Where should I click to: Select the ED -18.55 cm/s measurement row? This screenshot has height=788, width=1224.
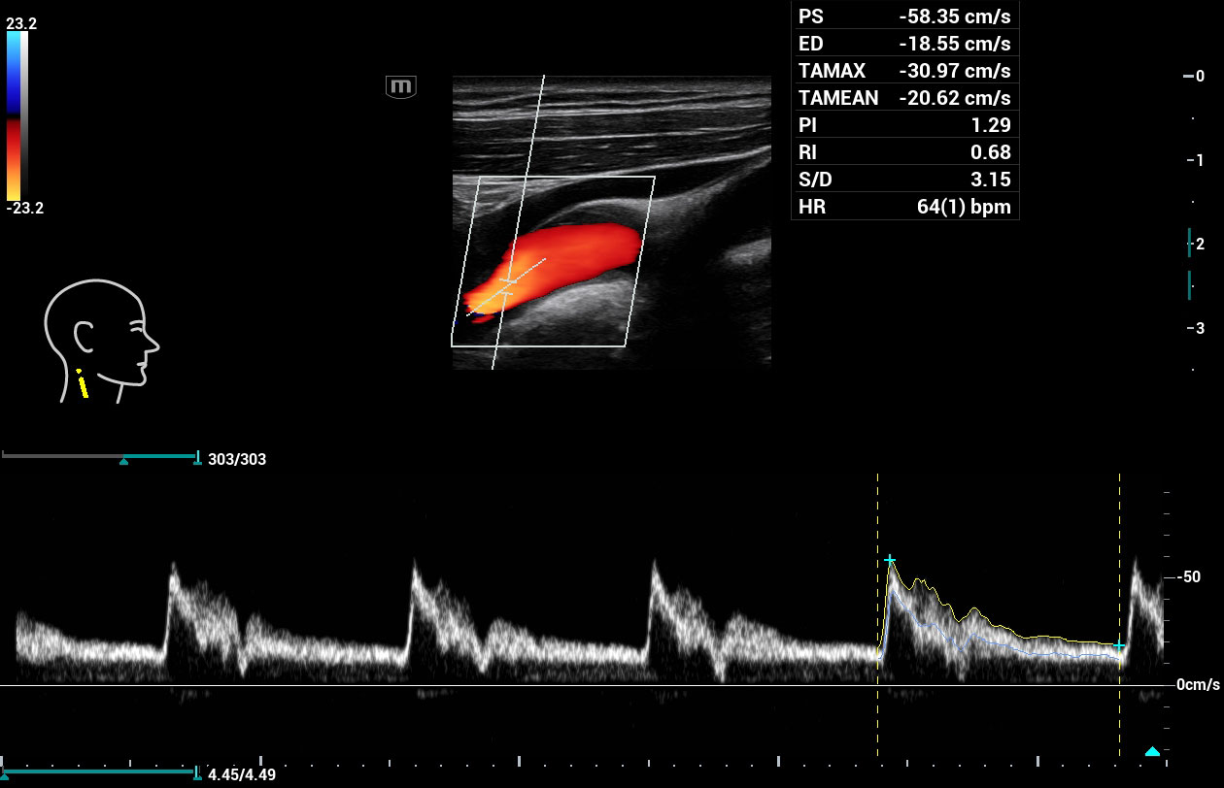[x=904, y=44]
